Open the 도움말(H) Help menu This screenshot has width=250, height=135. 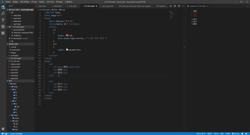(69, 2)
